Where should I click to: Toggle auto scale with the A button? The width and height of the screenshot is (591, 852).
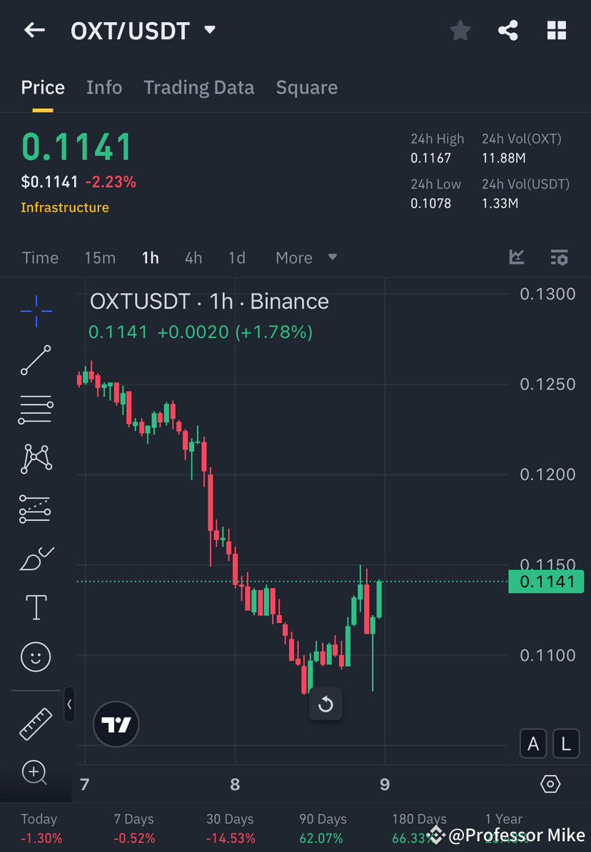533,744
